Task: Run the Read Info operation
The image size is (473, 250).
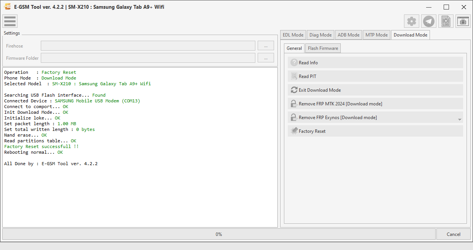Action: pyautogui.click(x=375, y=63)
